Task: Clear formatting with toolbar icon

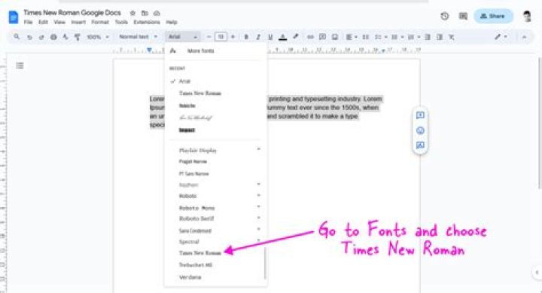Action: coord(452,37)
